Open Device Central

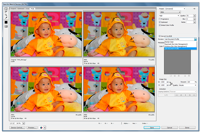[17, 128]
